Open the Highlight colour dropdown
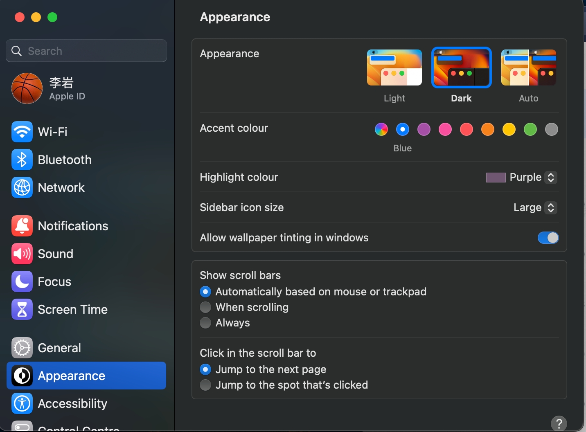This screenshot has height=432, width=586. point(550,178)
